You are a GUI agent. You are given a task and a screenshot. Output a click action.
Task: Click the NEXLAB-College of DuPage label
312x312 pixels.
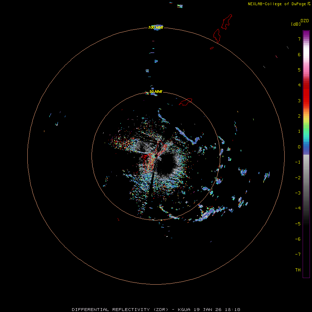coord(277,4)
